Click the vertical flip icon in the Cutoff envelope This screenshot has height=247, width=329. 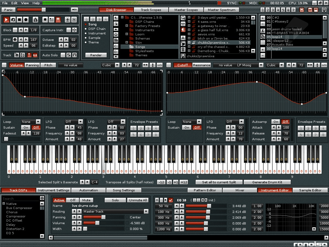(x=317, y=65)
